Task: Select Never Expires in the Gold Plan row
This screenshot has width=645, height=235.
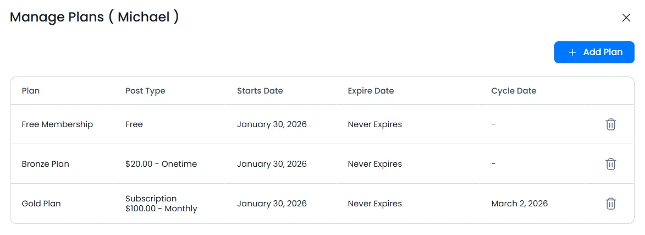Action: tap(375, 204)
